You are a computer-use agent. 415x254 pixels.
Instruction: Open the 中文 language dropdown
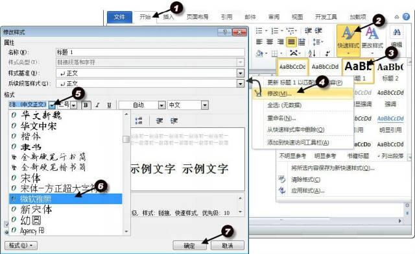[x=205, y=105]
